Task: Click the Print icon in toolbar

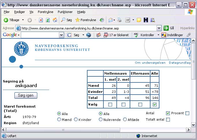Action: pyautogui.click(x=120, y=20)
